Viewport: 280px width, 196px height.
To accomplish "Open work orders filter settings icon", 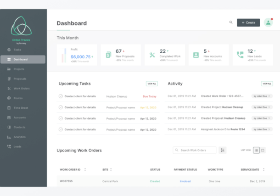I will [223, 150].
